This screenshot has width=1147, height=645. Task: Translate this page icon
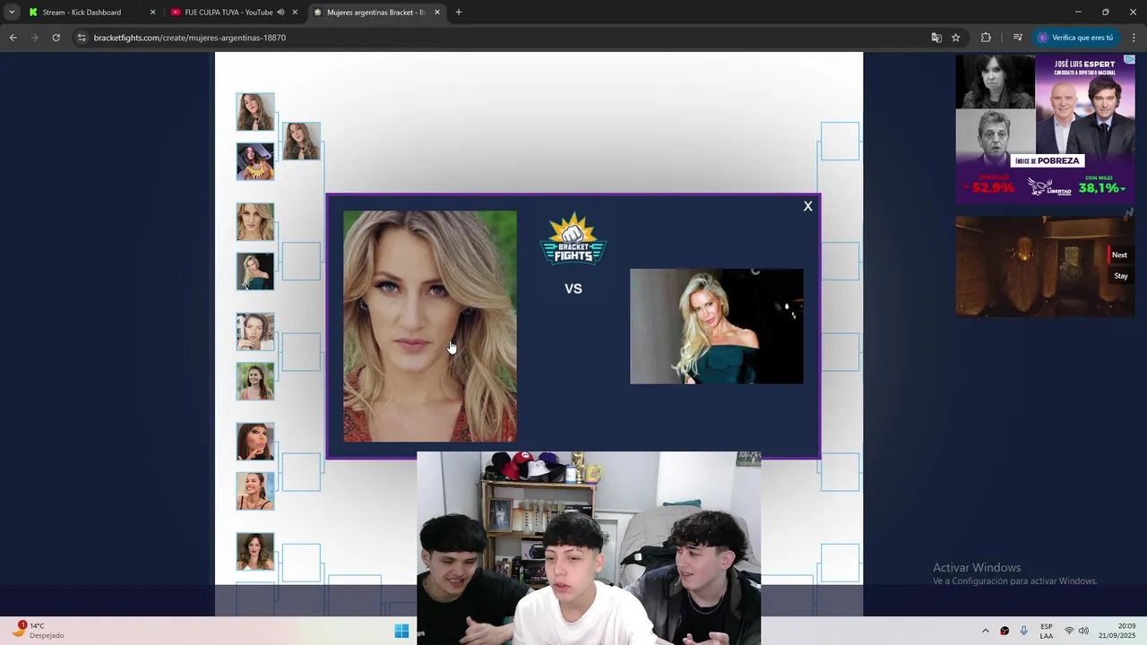[x=936, y=38]
